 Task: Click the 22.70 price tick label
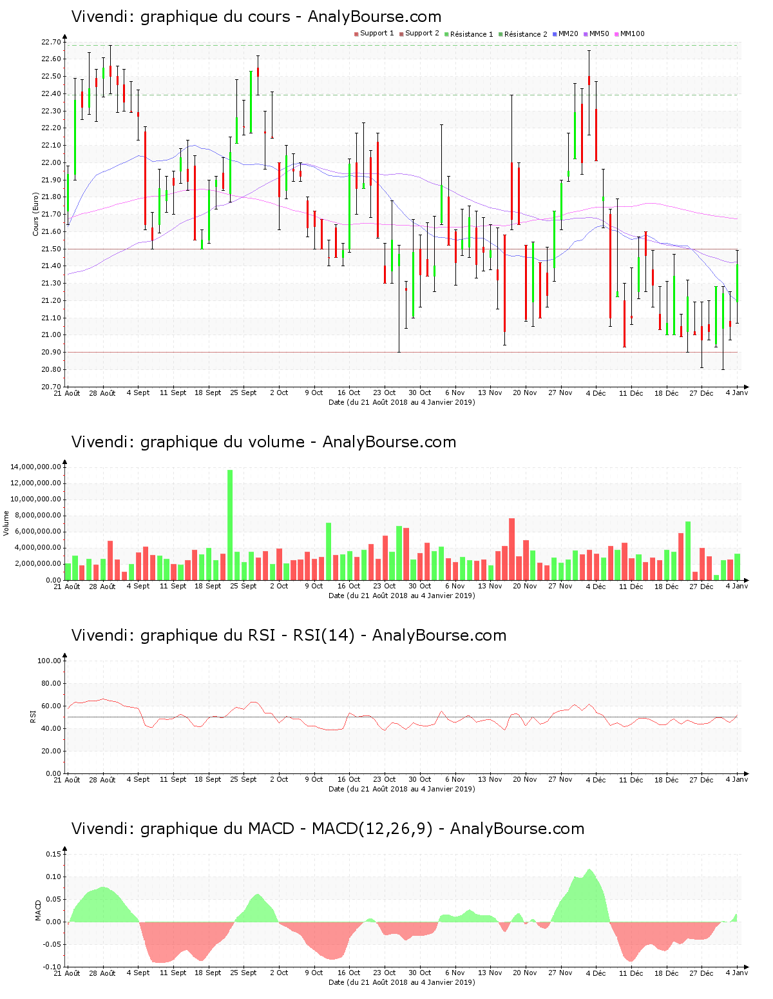click(51, 42)
